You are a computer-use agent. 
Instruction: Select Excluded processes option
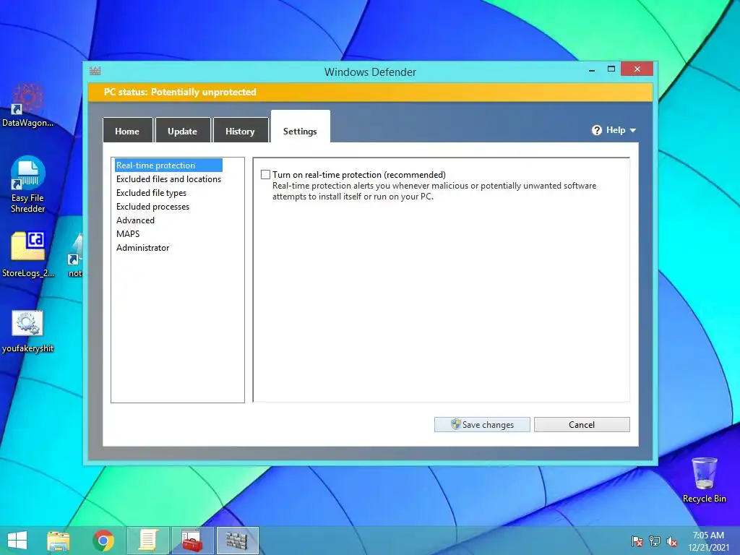coord(152,206)
